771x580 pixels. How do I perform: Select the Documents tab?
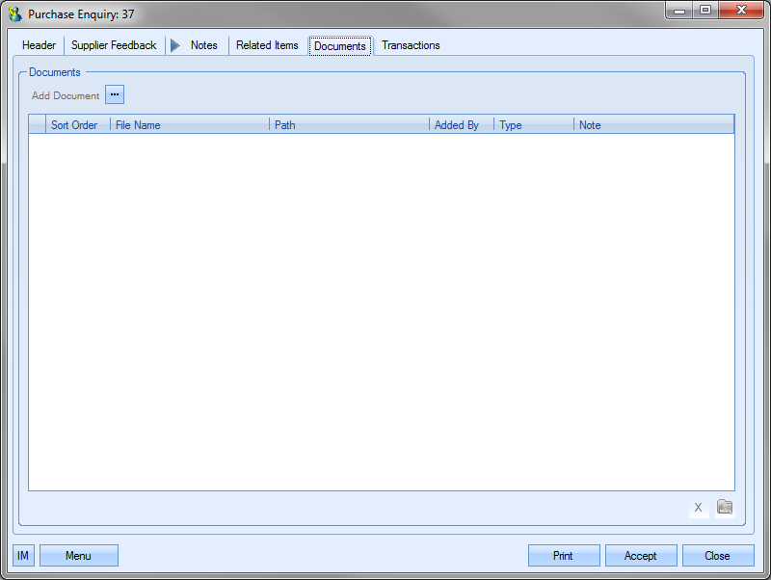[x=340, y=45]
